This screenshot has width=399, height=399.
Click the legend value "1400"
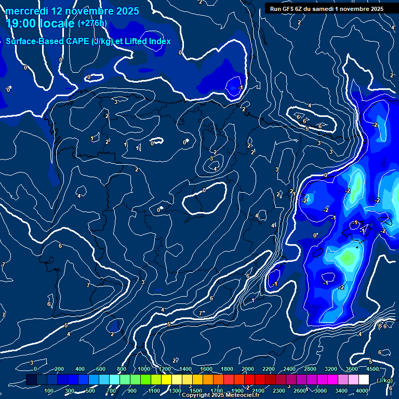click(185, 369)
